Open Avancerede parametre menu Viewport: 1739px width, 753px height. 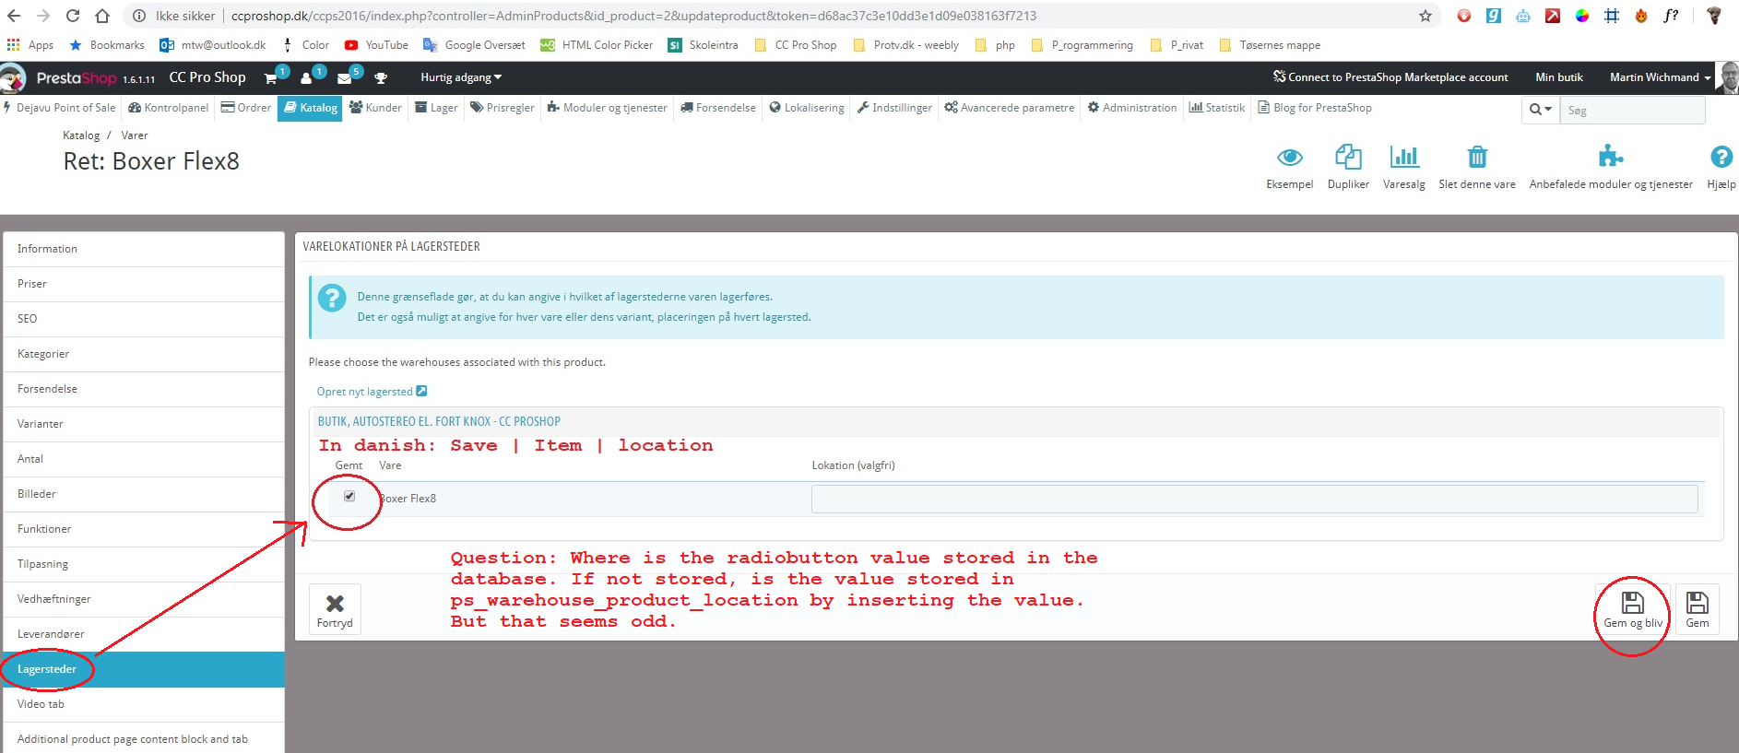pos(1010,108)
